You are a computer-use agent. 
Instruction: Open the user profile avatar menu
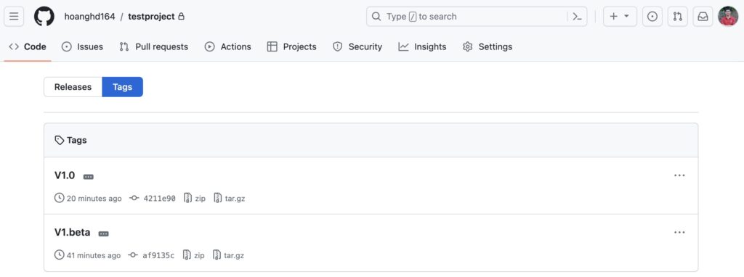point(728,17)
